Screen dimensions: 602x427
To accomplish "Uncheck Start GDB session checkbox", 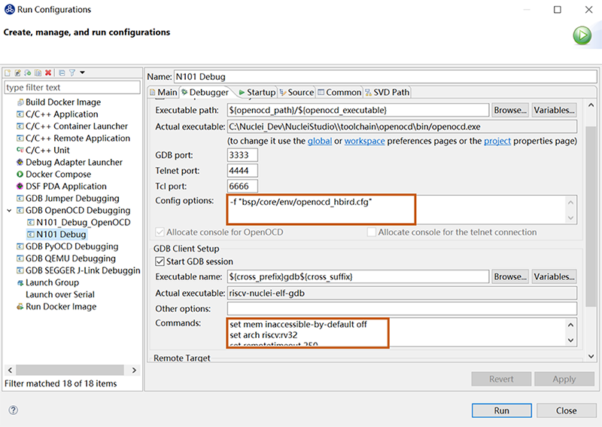I will (x=160, y=262).
